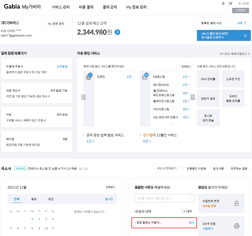
Task: Open 자주하는 질문 link
Action: (239, 169)
